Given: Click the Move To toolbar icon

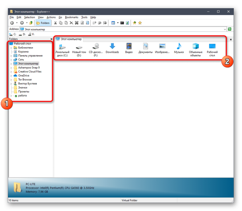Looking at the screenshot, I should [105, 23].
